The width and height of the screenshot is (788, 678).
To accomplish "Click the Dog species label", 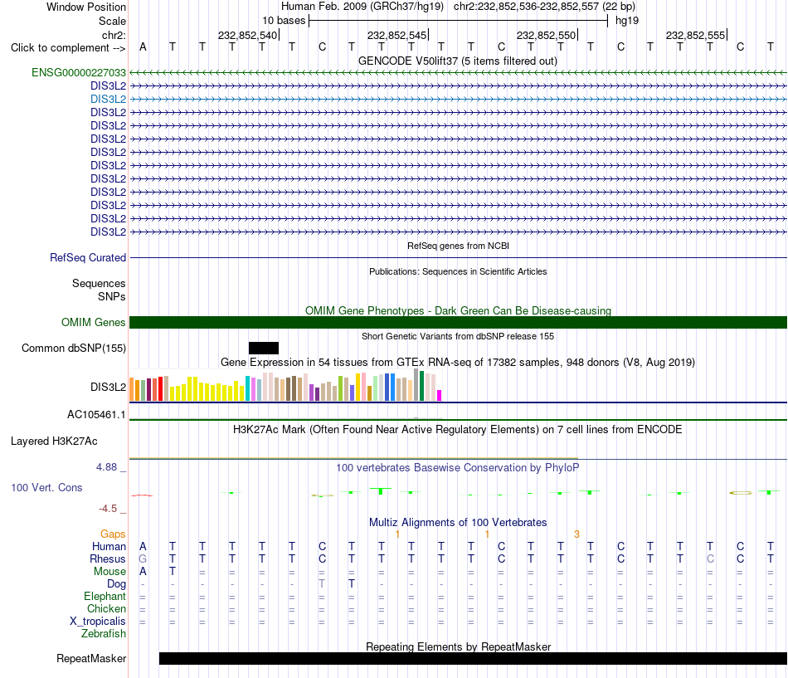I will 117,584.
